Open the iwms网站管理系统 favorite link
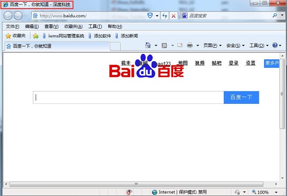Screen dimensions: 287x196 (64, 36)
